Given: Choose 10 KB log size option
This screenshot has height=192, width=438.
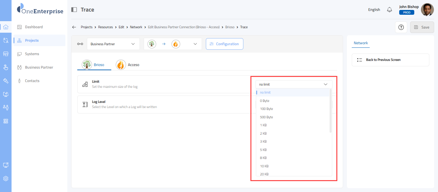Looking at the screenshot, I should click(x=264, y=166).
